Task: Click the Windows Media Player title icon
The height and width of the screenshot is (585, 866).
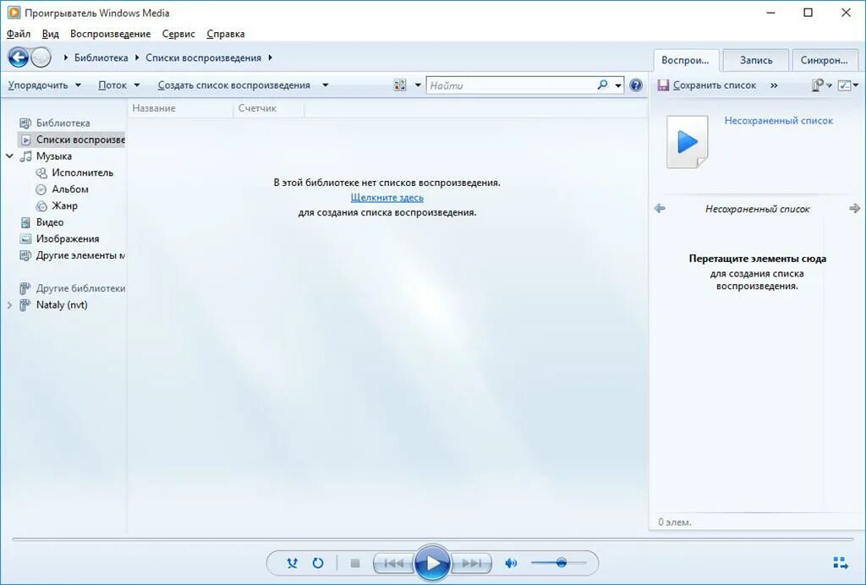Action: tap(14, 12)
